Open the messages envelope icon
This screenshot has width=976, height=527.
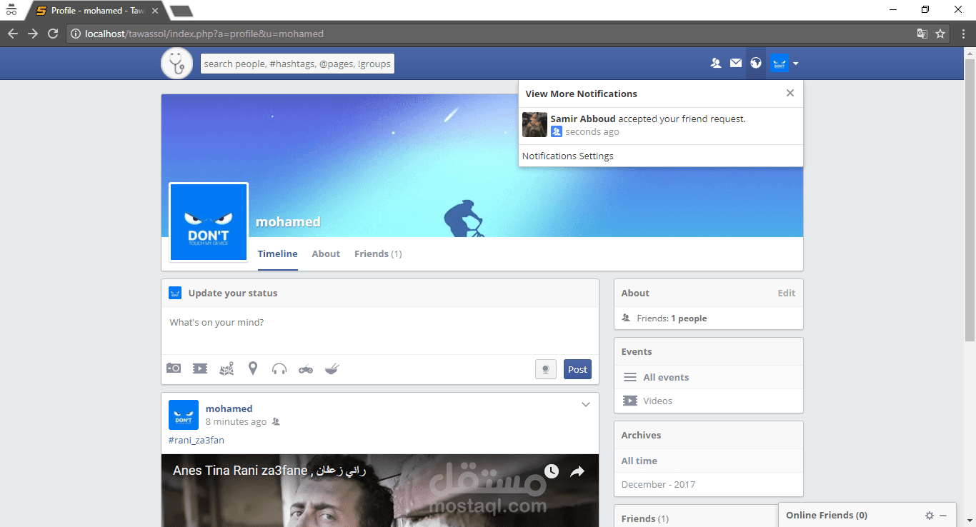736,64
